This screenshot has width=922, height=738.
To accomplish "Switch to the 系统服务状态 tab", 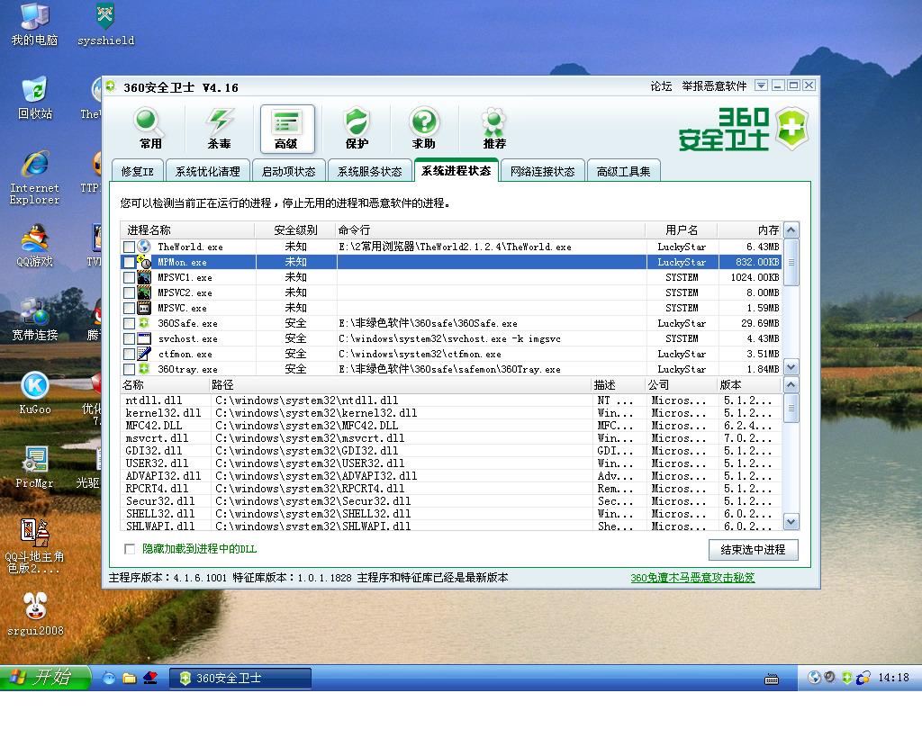I will [x=370, y=171].
